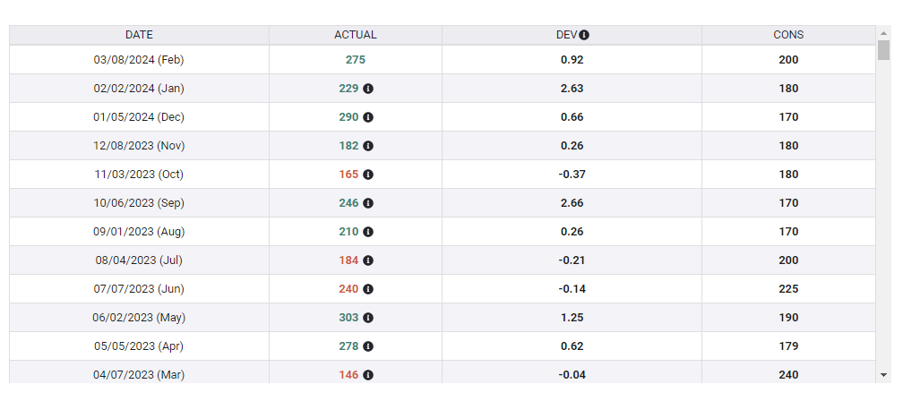Click scrollbar down arrow
This screenshot has width=903, height=401.
[883, 374]
